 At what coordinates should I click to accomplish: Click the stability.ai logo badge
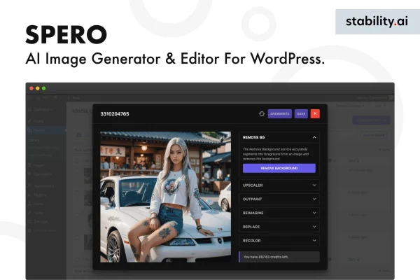377,22
